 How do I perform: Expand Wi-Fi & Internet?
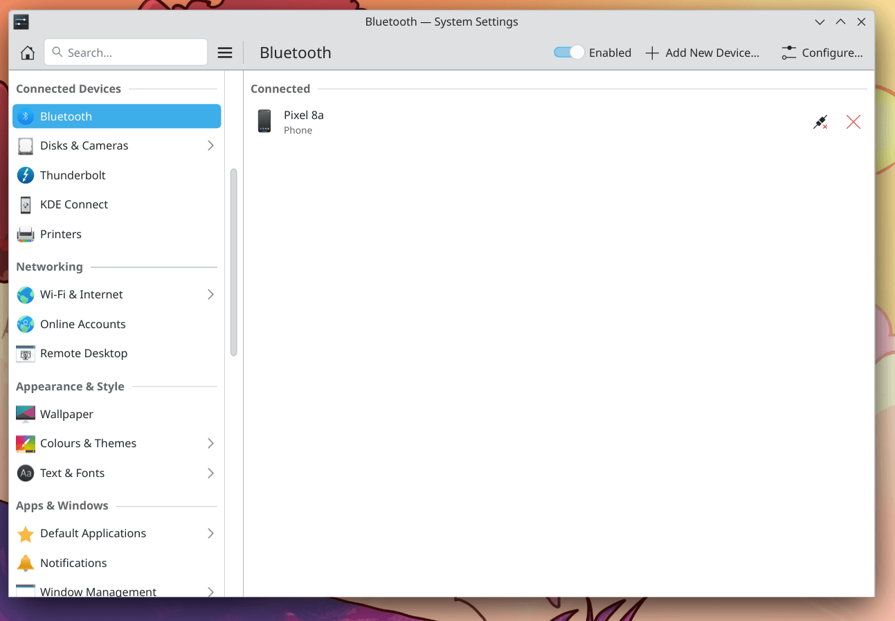click(210, 294)
